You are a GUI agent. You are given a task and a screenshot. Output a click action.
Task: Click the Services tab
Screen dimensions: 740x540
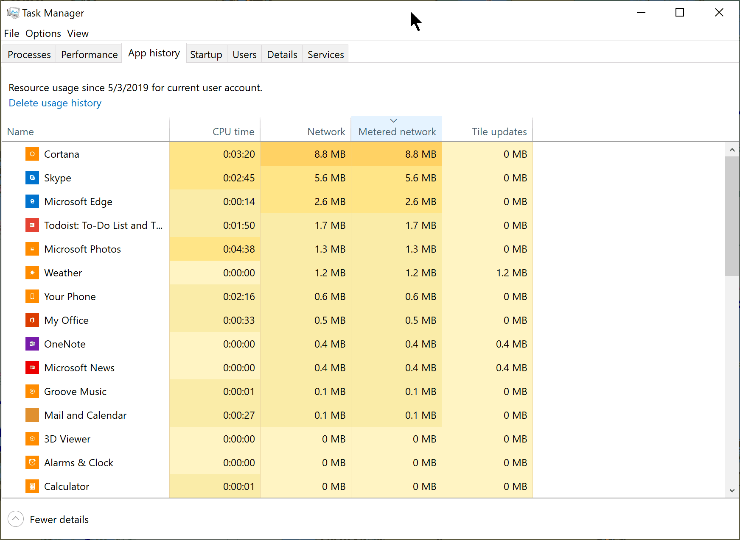(x=325, y=55)
